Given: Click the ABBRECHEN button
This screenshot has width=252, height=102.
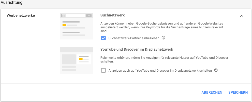Looking at the screenshot, I should coord(212,92).
